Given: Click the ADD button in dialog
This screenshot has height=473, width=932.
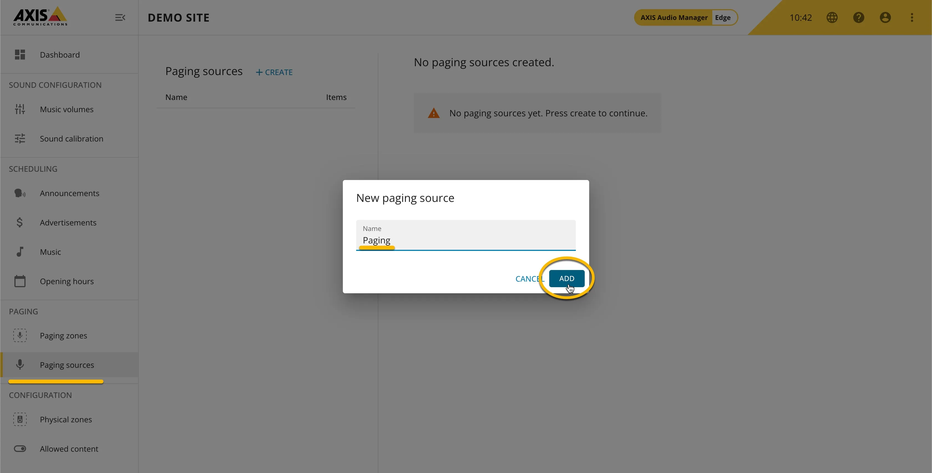Looking at the screenshot, I should (x=567, y=278).
